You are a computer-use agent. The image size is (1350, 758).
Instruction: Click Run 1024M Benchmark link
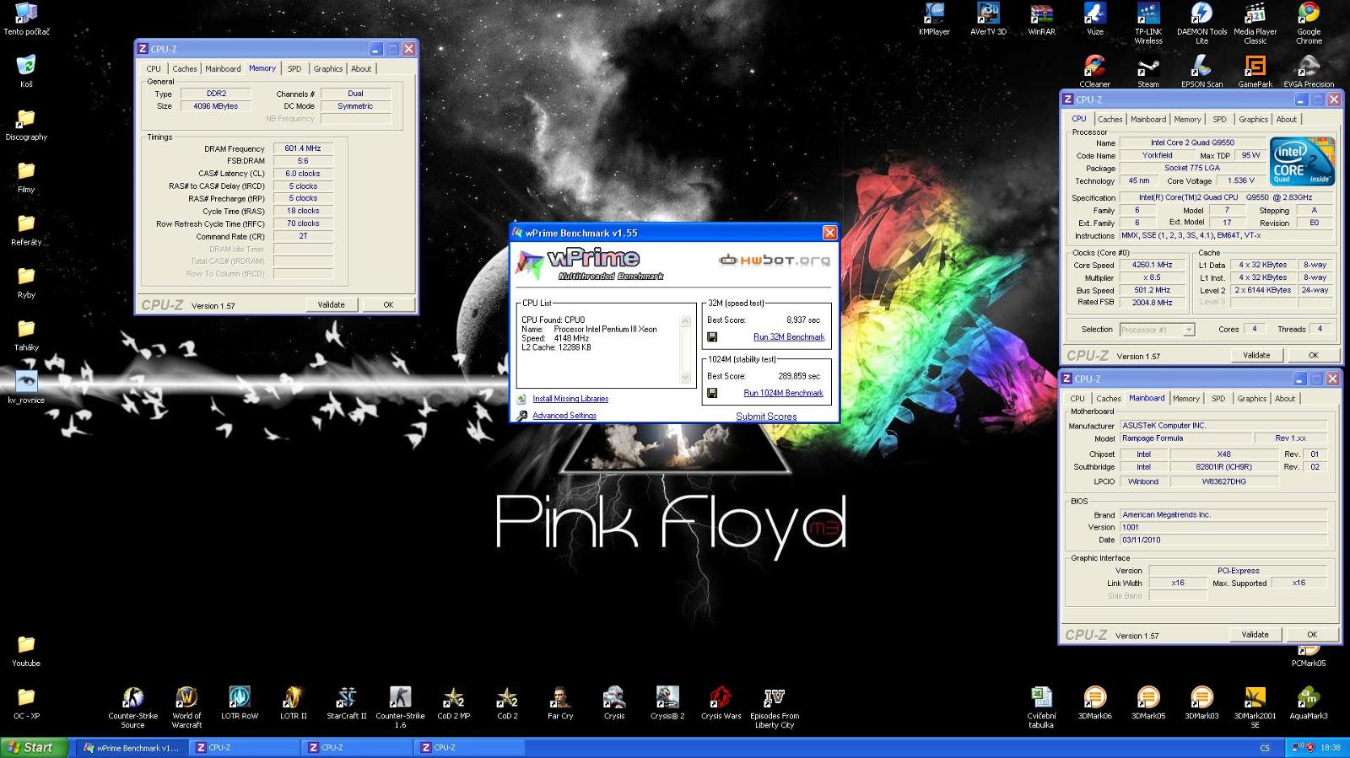point(783,393)
